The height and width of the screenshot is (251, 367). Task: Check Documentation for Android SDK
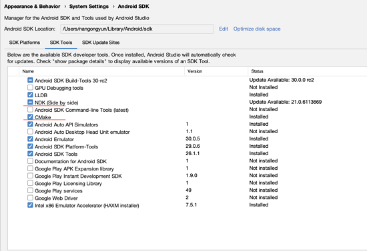click(30, 161)
